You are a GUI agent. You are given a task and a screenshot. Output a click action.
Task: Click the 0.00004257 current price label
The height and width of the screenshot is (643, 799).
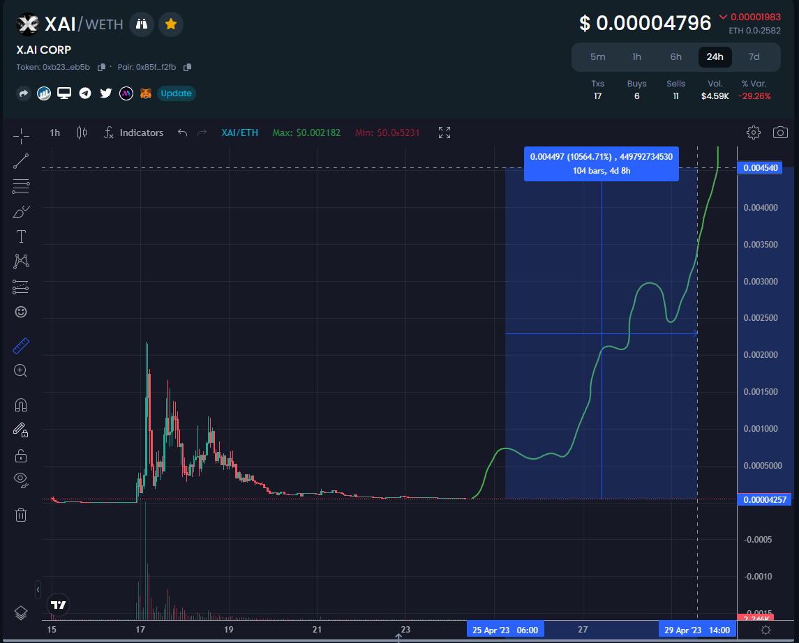tap(764, 500)
